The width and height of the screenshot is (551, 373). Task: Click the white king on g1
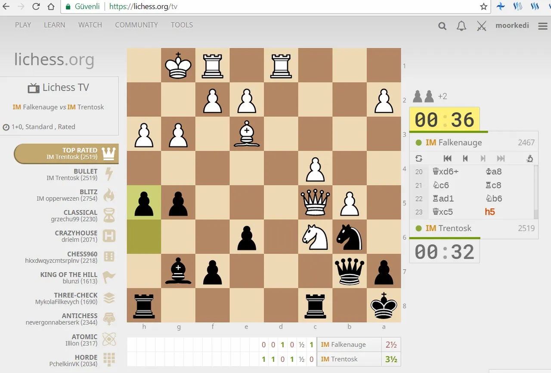pos(178,65)
